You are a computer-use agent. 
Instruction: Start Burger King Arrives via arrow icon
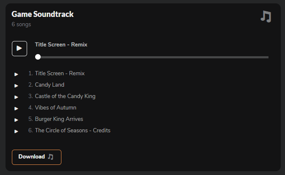tap(16, 120)
